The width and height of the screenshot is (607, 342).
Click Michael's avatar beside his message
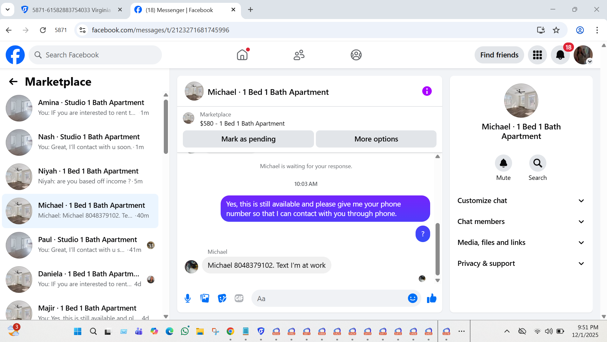pyautogui.click(x=191, y=266)
